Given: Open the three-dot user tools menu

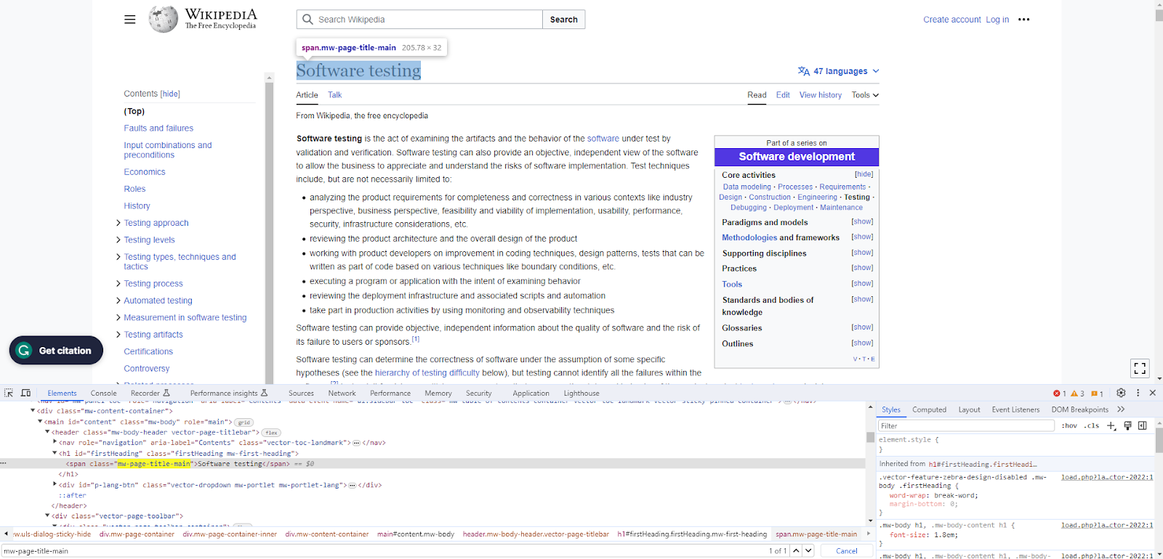Looking at the screenshot, I should (1024, 20).
